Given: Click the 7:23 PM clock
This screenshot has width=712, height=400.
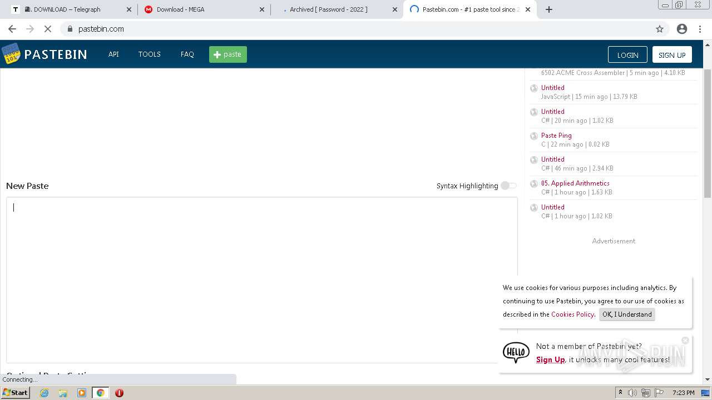Looking at the screenshot, I should [683, 393].
